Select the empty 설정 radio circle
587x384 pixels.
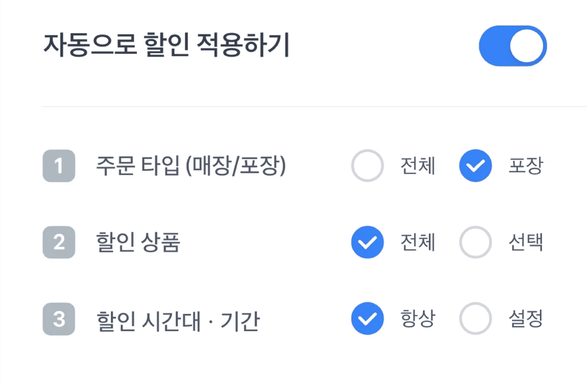pyautogui.click(x=476, y=319)
